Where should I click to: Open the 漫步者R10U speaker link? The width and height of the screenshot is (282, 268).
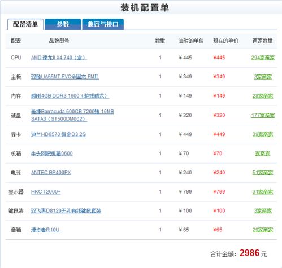[45, 230]
